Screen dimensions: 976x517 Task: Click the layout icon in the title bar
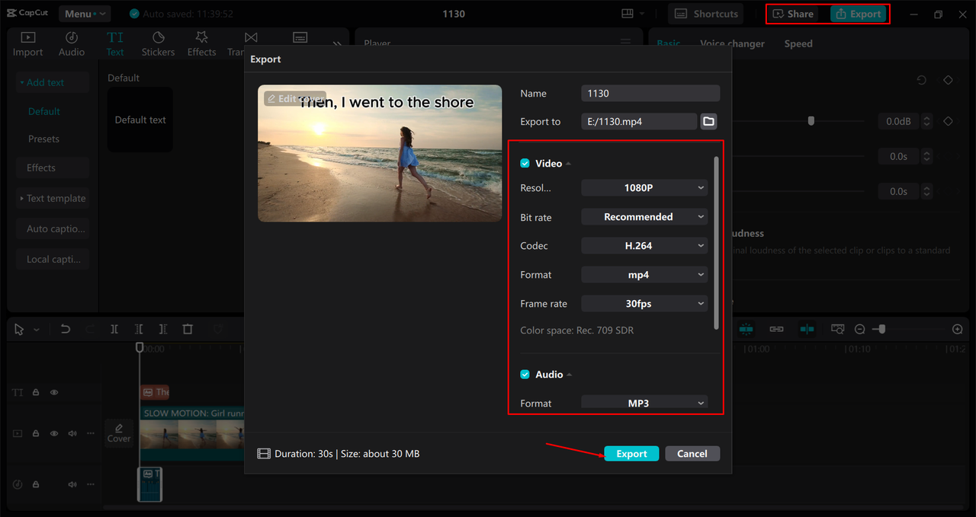[x=628, y=14]
